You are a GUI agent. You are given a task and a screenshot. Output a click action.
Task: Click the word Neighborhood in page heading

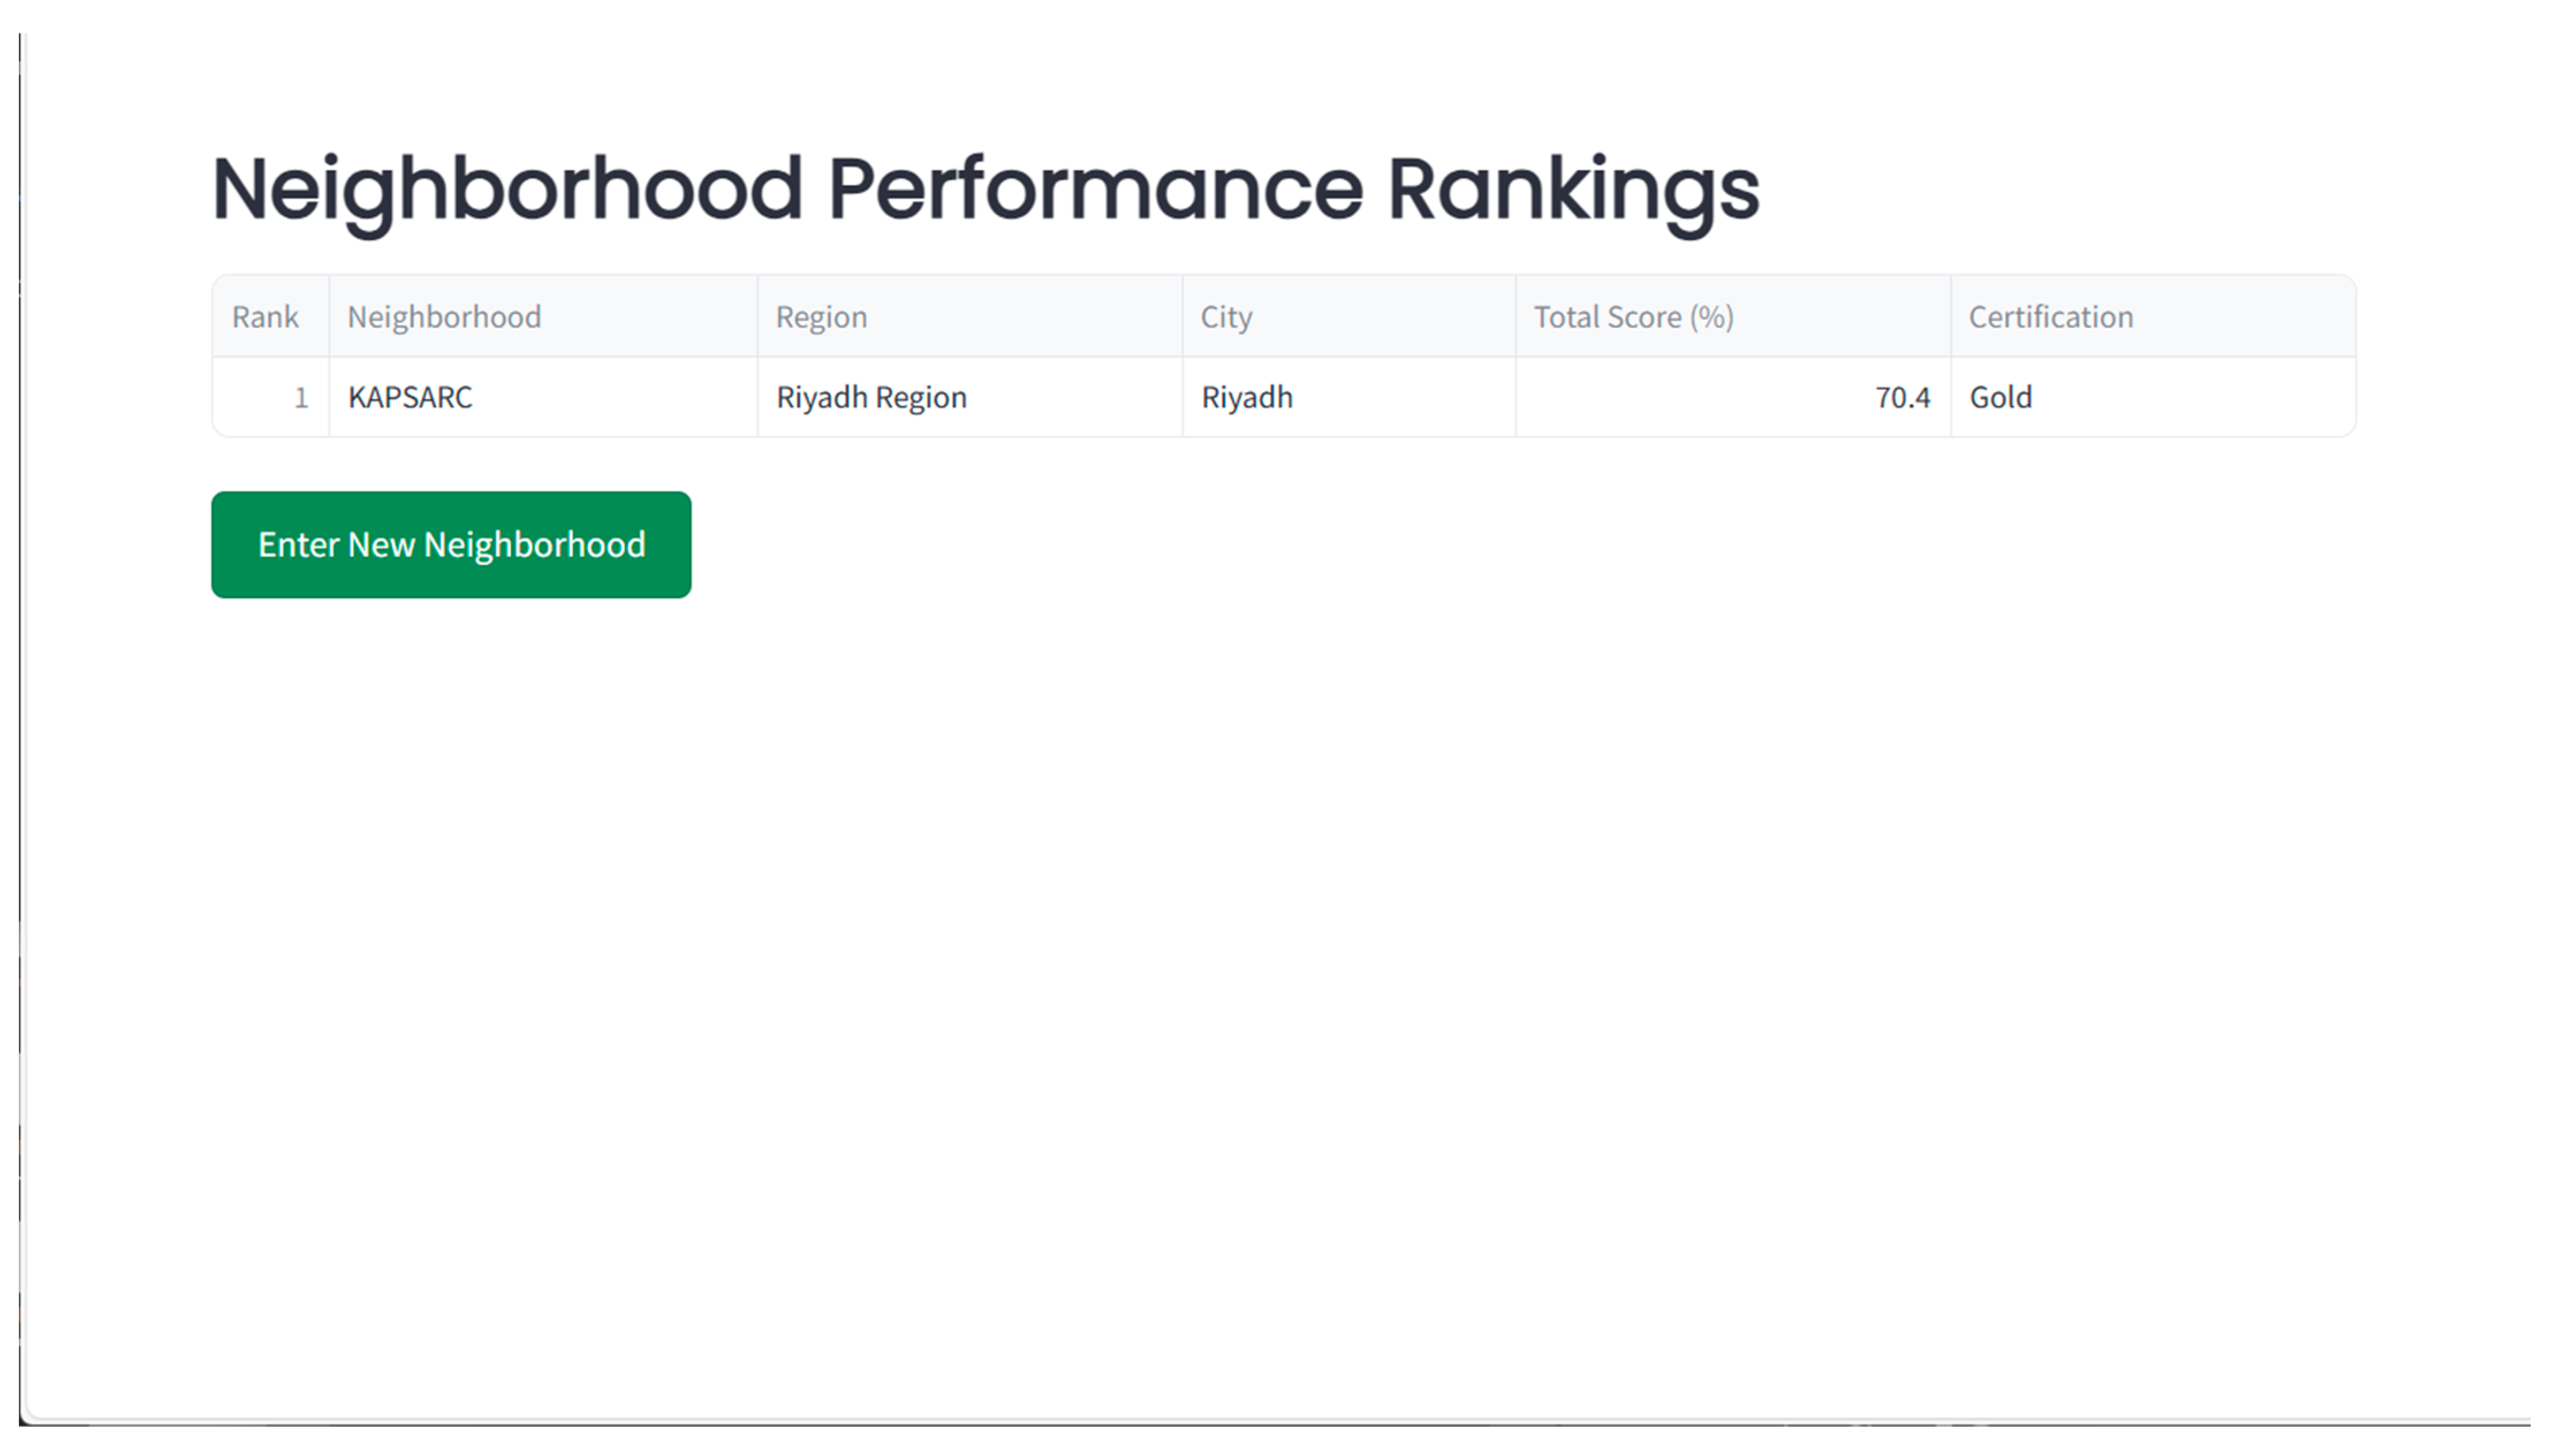pos(507,190)
